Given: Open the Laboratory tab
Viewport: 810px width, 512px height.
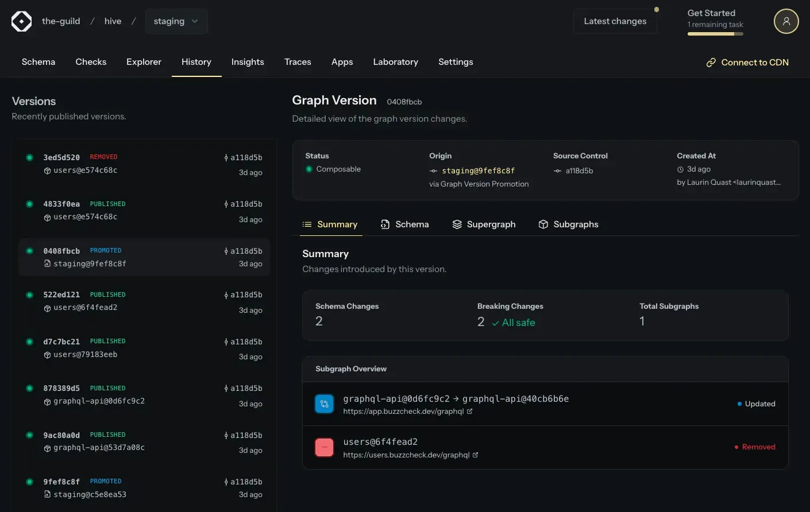Looking at the screenshot, I should coord(395,62).
